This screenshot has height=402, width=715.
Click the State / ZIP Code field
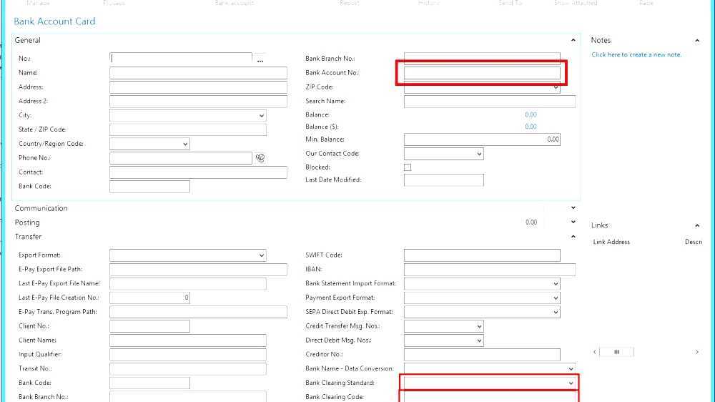188,129
